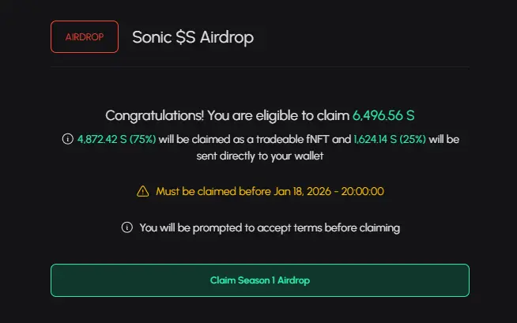Select the red AIRDROP badge

point(85,36)
